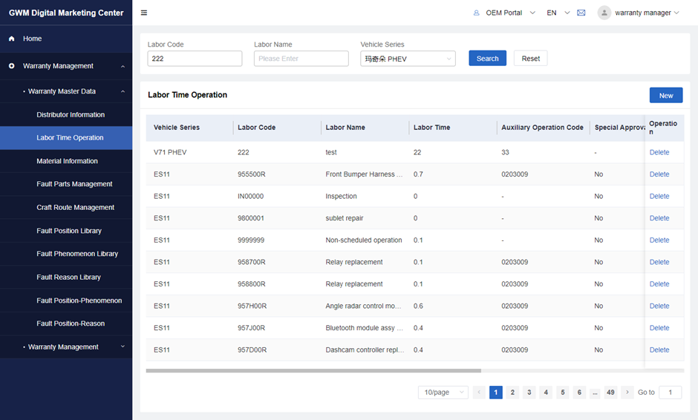Go to next page arrow
698x420 pixels.
click(x=627, y=392)
